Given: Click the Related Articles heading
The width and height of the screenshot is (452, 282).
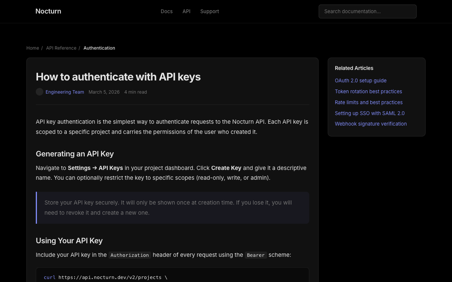Looking at the screenshot, I should tap(354, 68).
